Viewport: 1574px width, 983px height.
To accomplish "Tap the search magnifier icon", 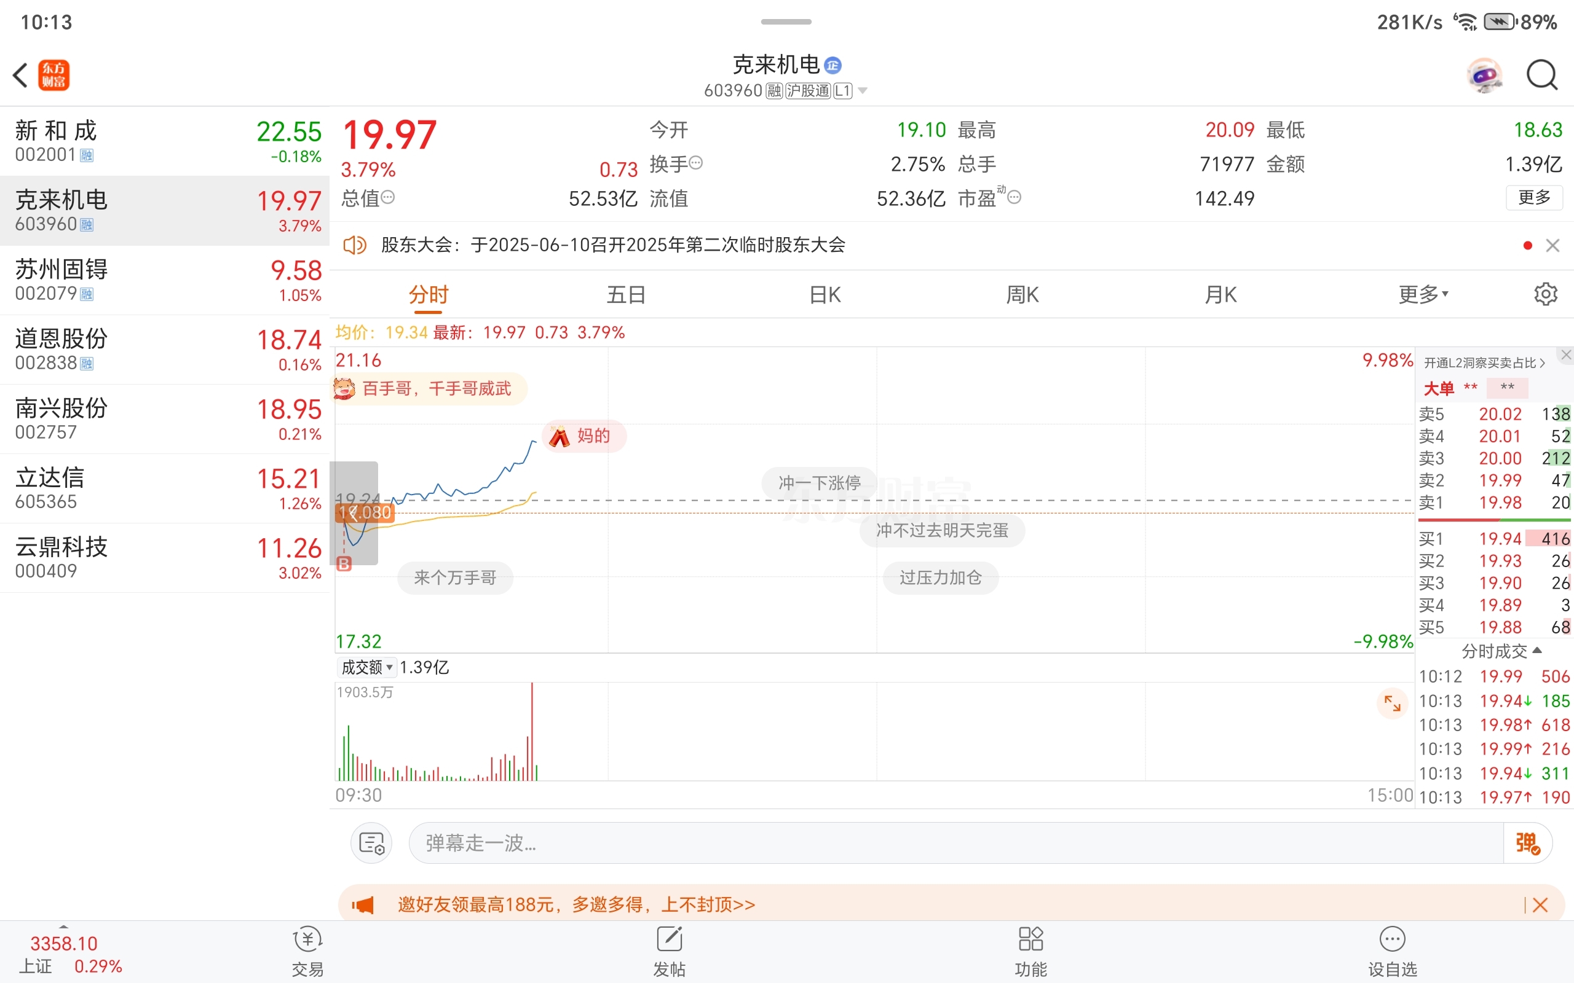I will point(1541,76).
